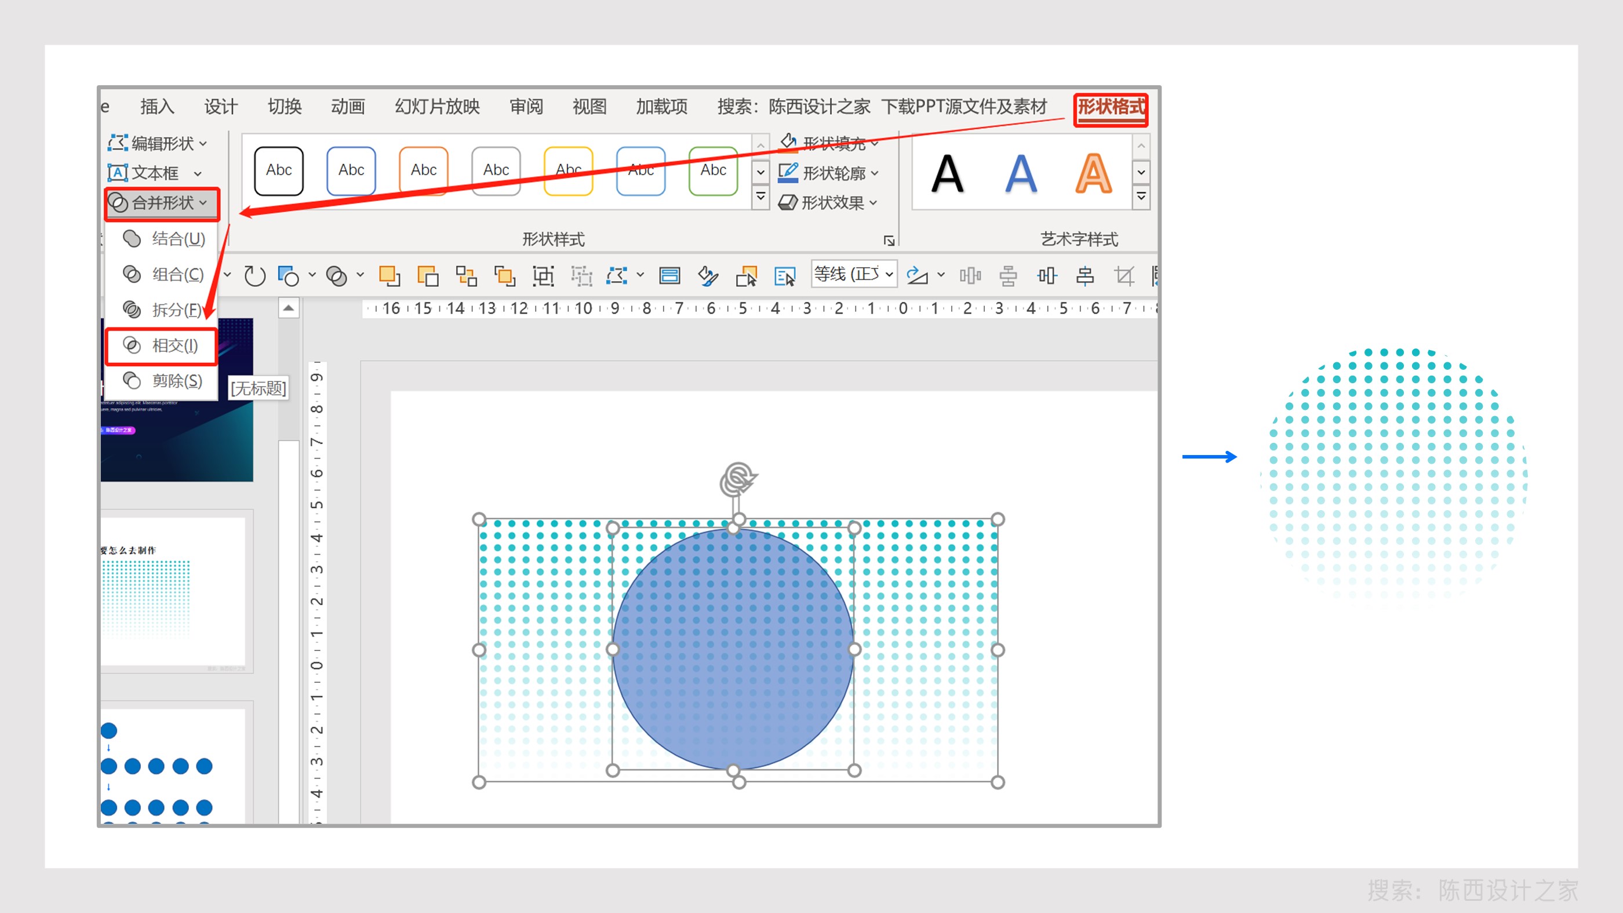Click the send backward icon

pyautogui.click(x=428, y=276)
